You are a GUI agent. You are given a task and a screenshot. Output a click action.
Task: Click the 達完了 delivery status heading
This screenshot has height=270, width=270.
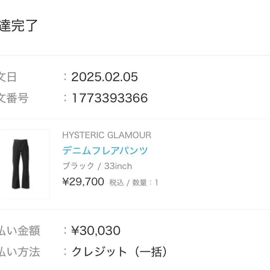tap(19, 25)
